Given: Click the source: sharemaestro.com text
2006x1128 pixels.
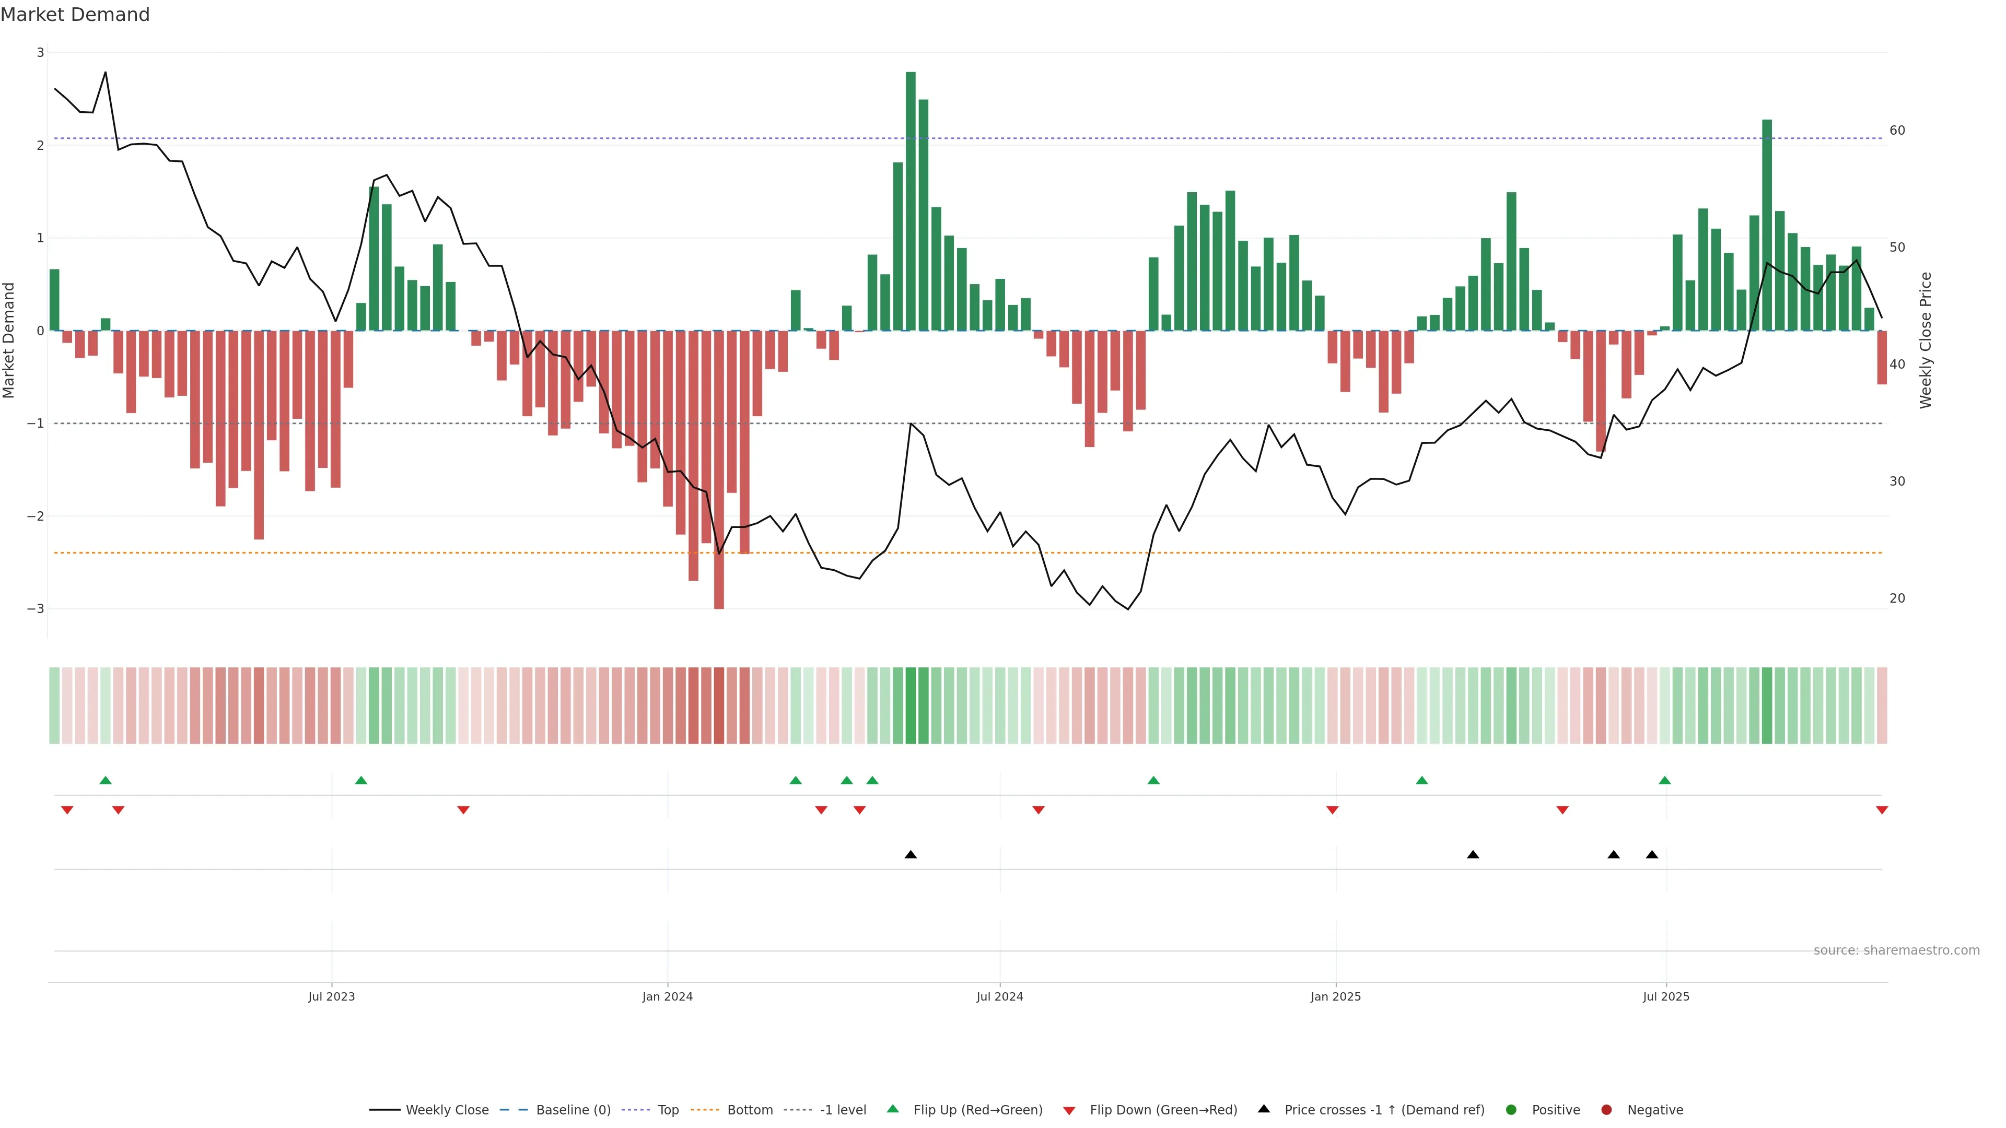Looking at the screenshot, I should point(1896,950).
